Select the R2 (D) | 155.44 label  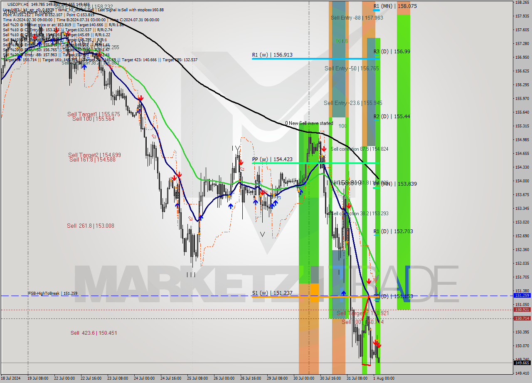coord(392,117)
